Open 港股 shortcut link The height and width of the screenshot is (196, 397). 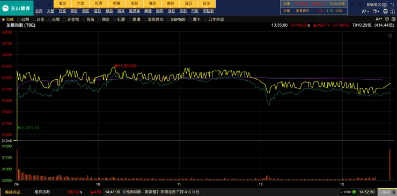[172, 11]
